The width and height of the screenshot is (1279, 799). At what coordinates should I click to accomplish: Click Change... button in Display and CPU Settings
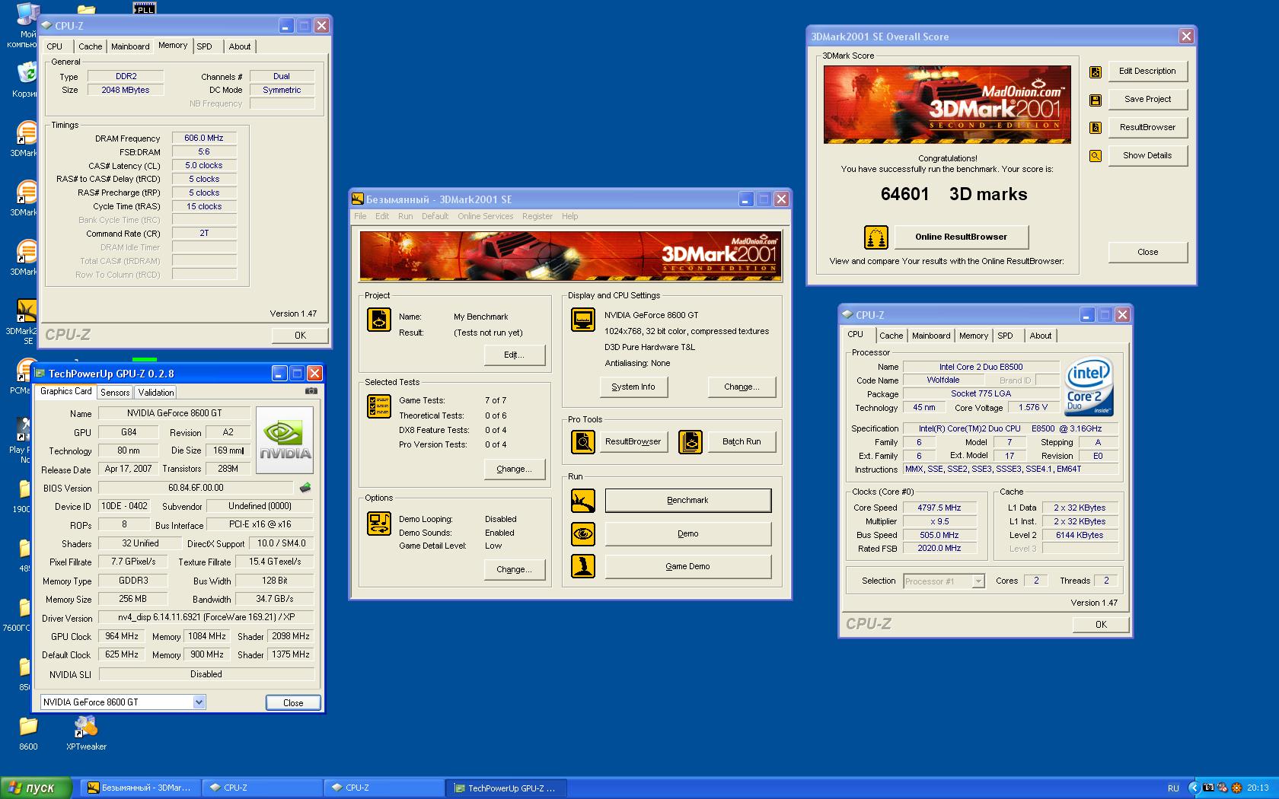pyautogui.click(x=742, y=387)
